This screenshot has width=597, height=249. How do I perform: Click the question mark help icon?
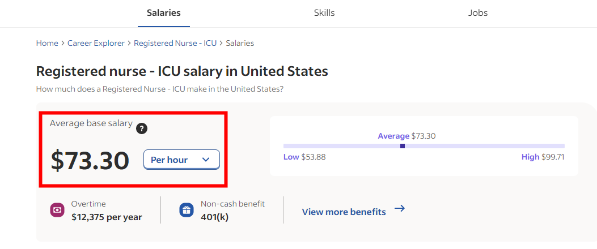tap(142, 128)
